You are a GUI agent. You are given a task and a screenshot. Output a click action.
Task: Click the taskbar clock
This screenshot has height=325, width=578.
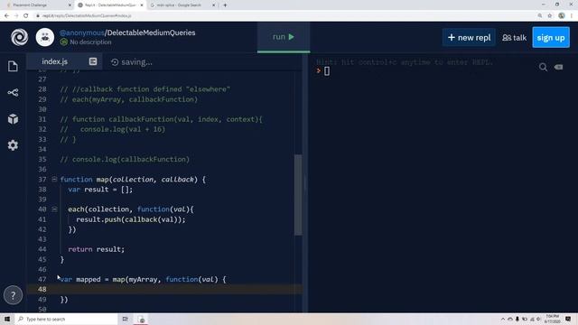click(552, 319)
